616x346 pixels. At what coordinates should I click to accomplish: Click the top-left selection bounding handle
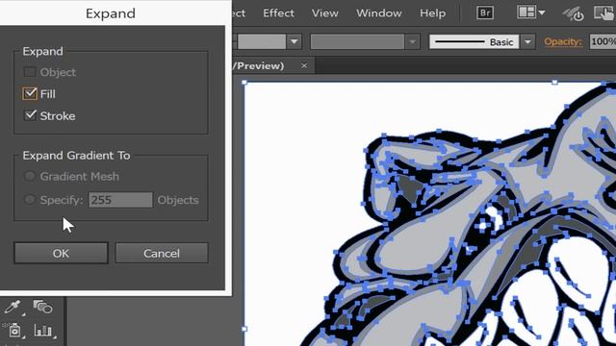pos(244,83)
